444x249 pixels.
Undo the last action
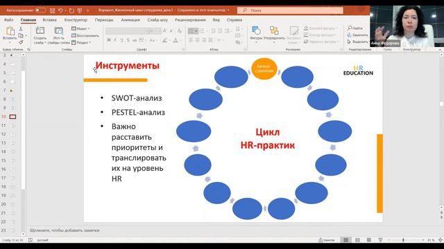click(60, 10)
